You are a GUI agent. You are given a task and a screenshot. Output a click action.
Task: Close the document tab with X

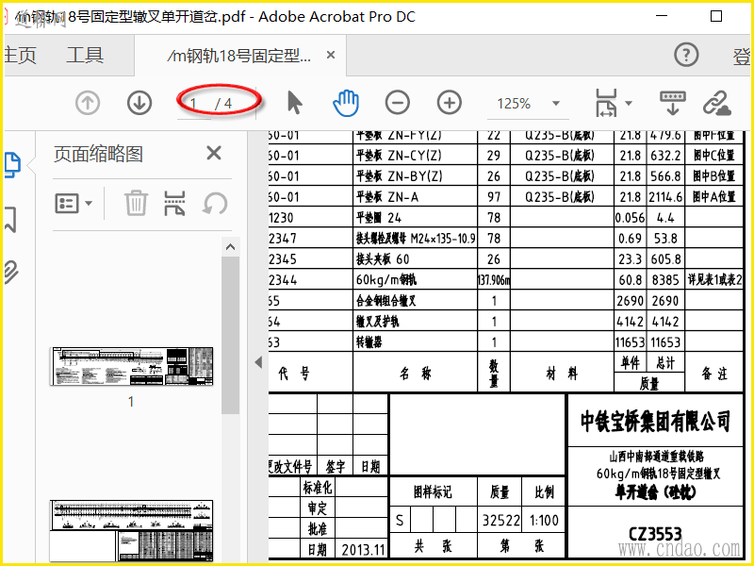(x=331, y=56)
